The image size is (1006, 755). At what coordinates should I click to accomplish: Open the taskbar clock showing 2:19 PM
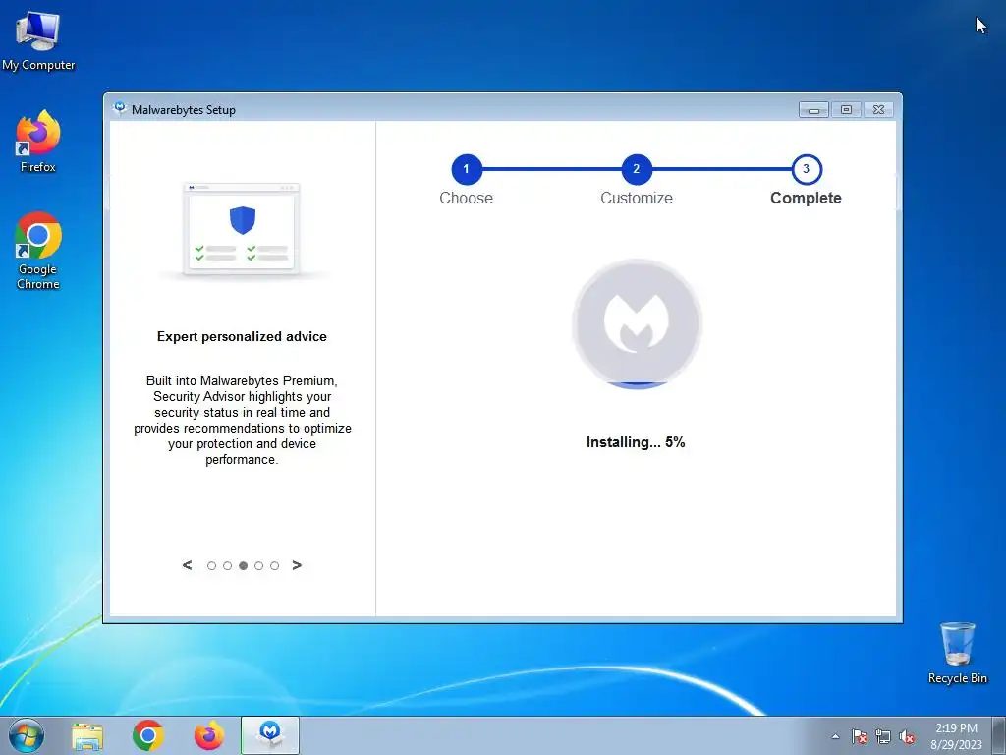coord(956,736)
